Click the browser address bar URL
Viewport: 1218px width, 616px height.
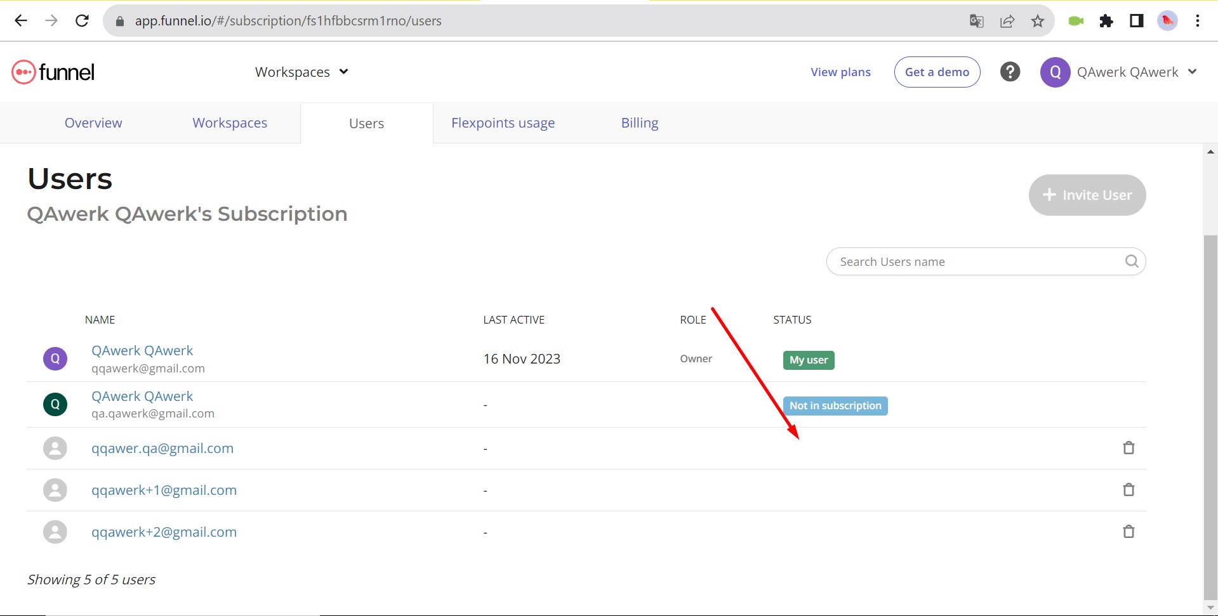click(288, 21)
